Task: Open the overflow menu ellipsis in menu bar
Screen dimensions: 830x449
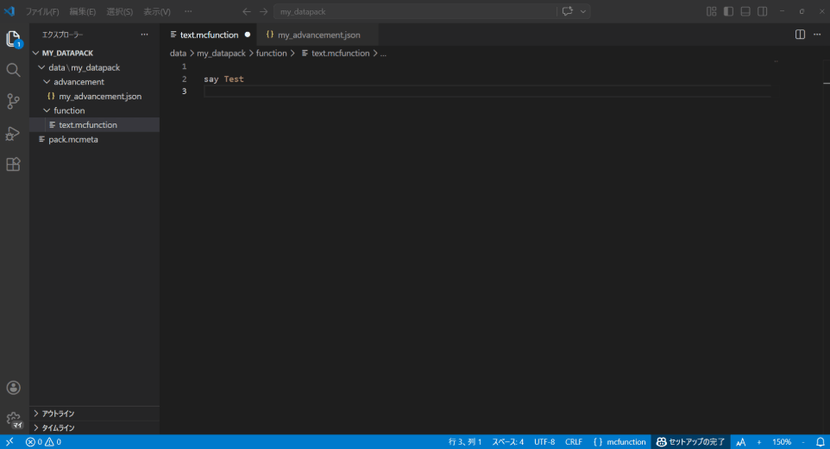Action: (x=188, y=11)
